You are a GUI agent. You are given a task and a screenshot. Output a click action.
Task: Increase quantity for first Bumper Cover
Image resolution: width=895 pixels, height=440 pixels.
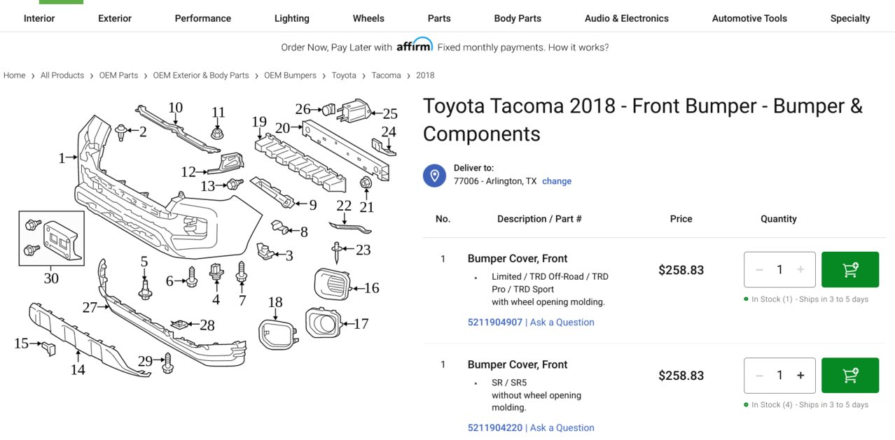(x=800, y=270)
